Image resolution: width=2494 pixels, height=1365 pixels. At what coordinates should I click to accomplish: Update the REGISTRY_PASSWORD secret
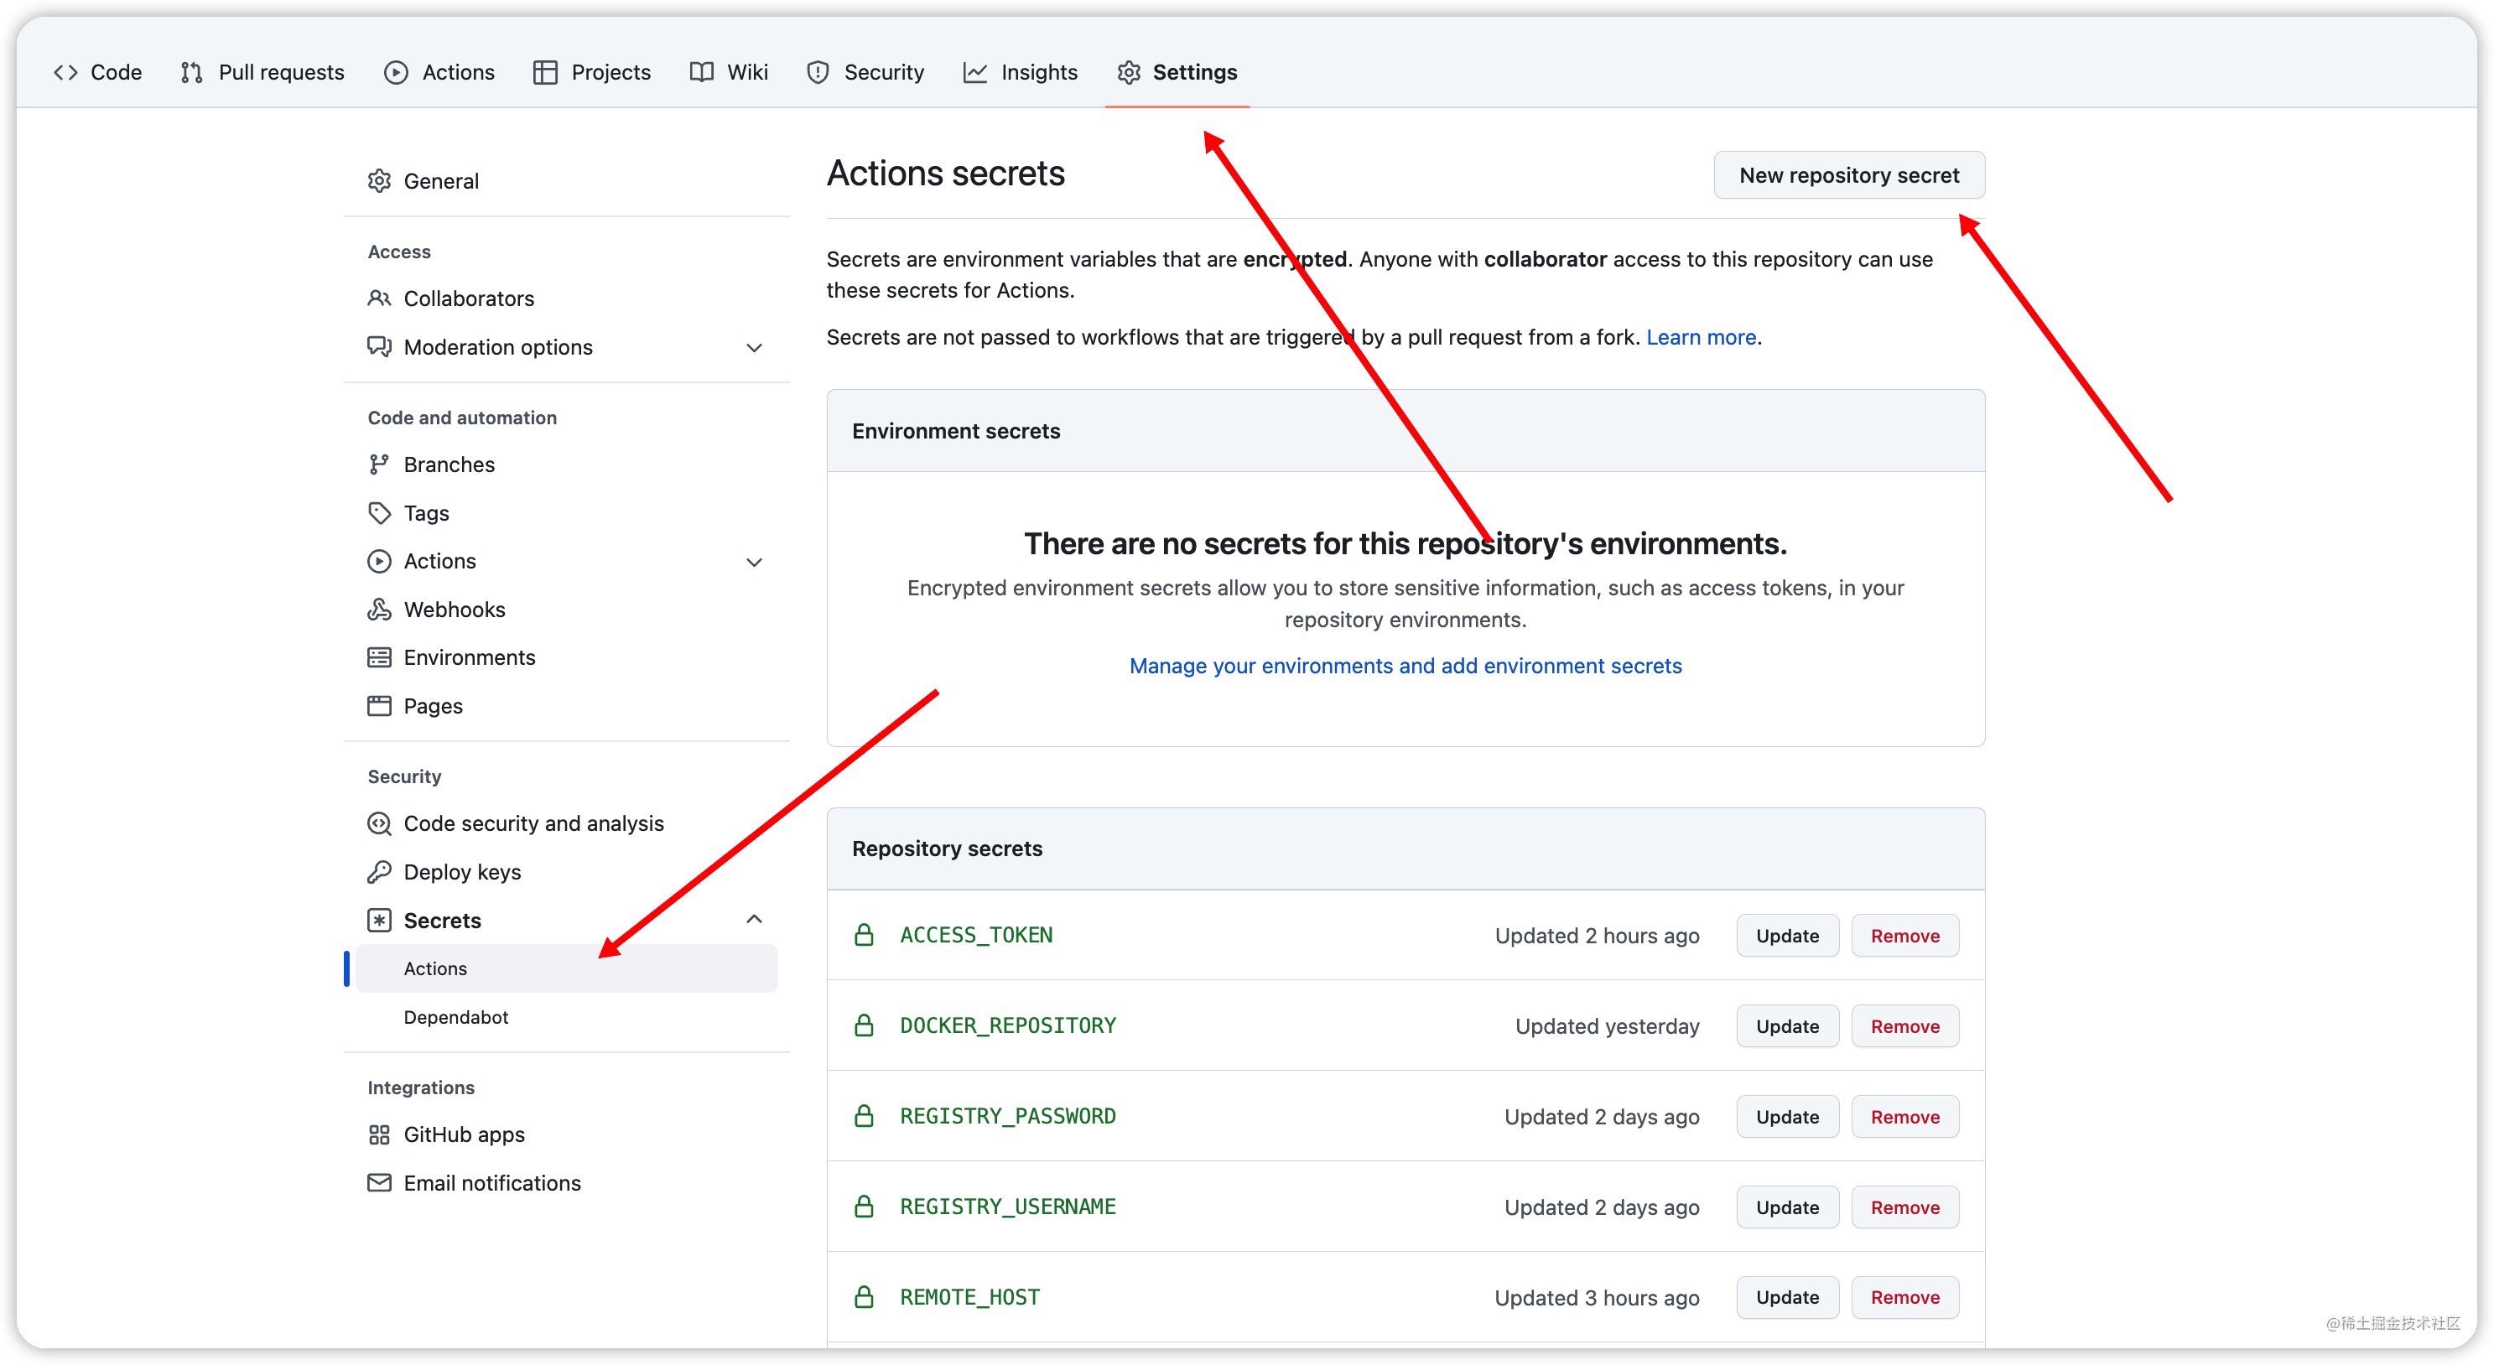1787,1117
